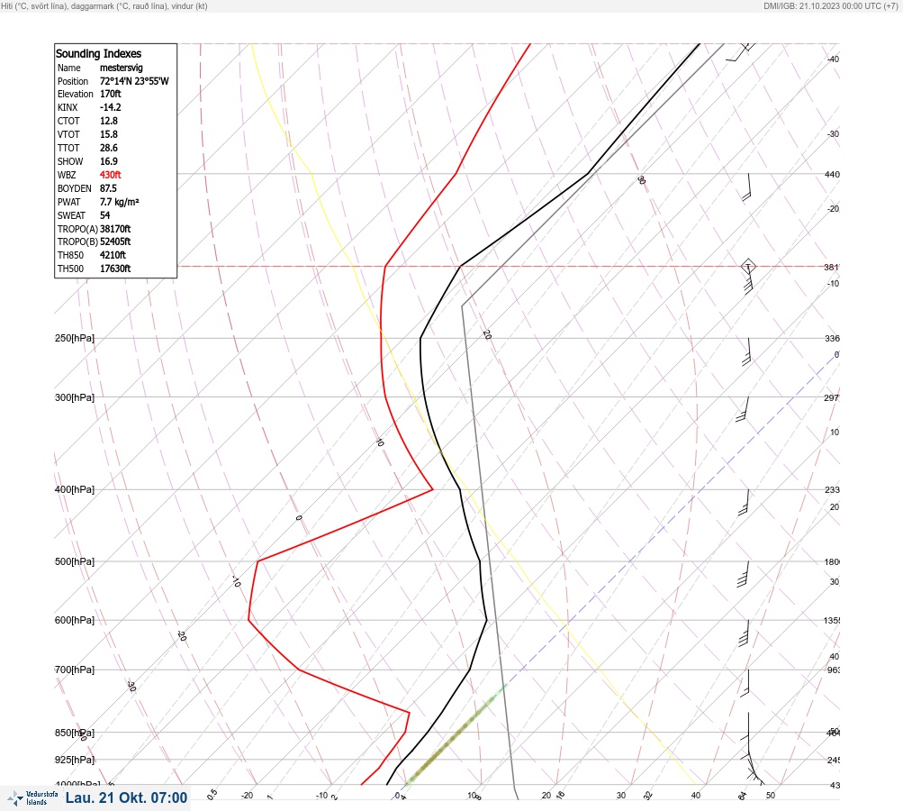This screenshot has height=811, width=903.
Task: Click the 700[hPa] pressure label
Action: [75, 670]
